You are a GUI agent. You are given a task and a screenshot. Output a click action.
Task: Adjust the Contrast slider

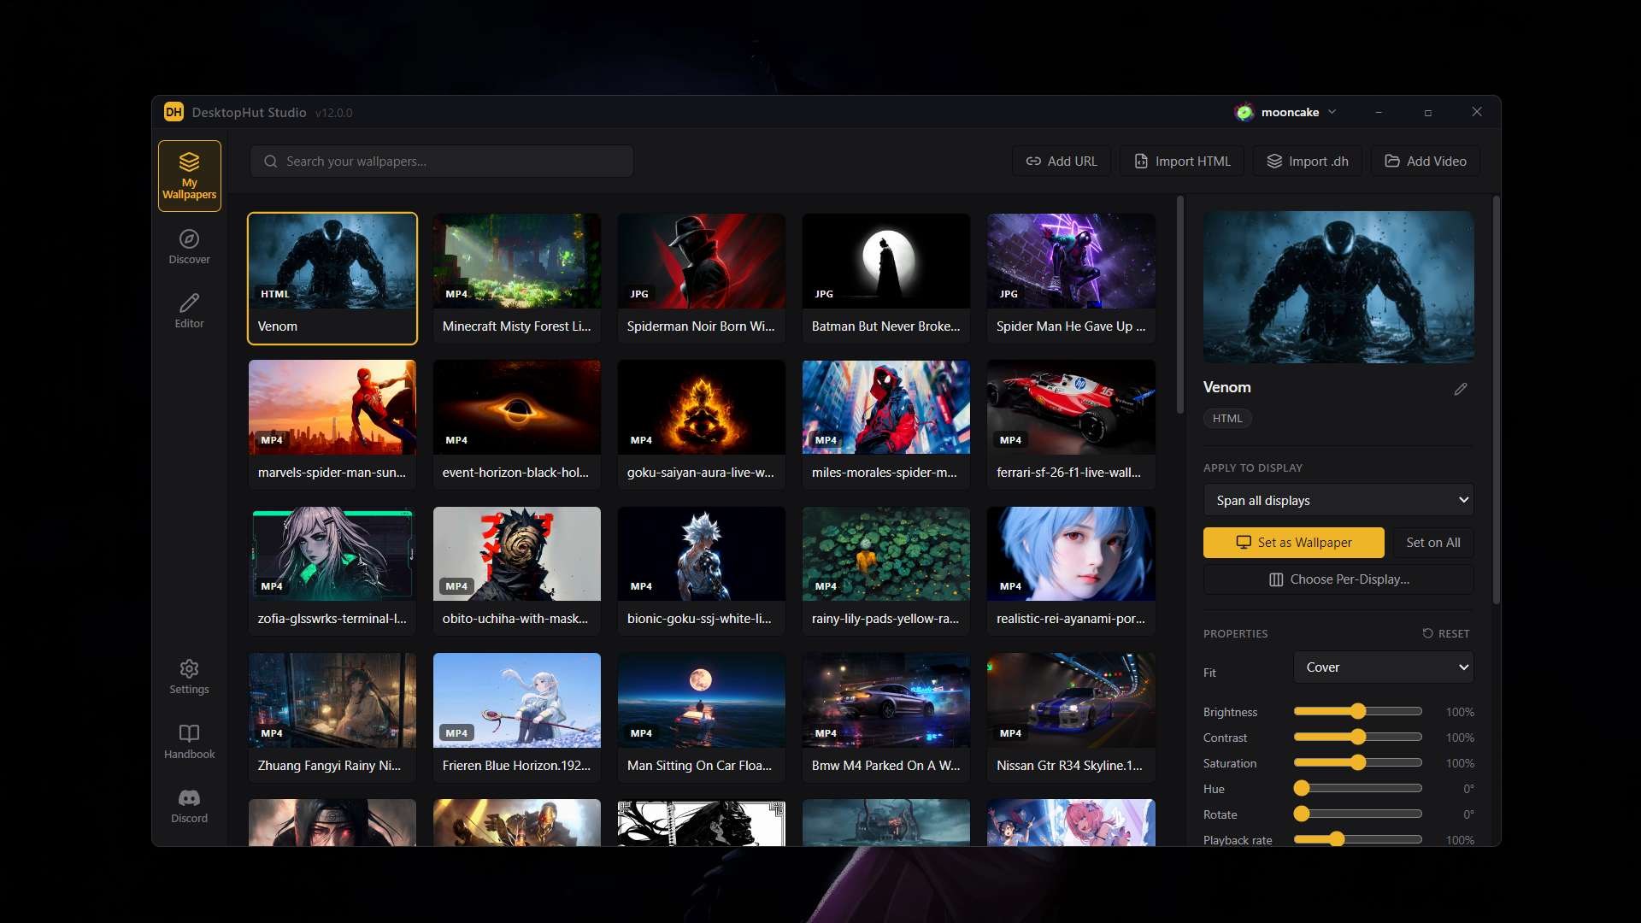pyautogui.click(x=1357, y=738)
